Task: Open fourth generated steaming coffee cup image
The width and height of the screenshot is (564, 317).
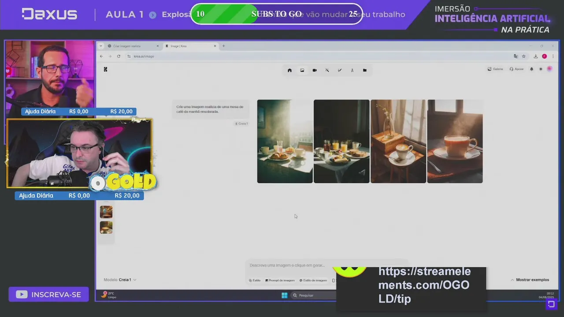Action: pos(455,141)
